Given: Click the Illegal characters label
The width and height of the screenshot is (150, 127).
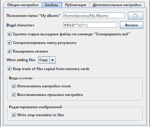Looking at the screenshot, I should click(20, 25).
